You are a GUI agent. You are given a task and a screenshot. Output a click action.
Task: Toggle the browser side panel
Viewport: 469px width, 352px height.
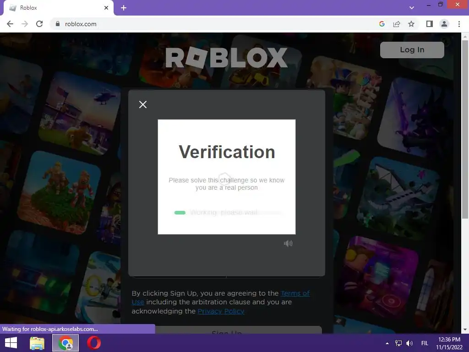(430, 24)
